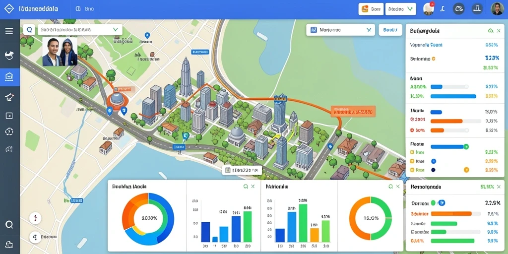Expand the top bar dropdown with green chevron
The width and height of the screenshot is (508, 254).
click(400, 9)
